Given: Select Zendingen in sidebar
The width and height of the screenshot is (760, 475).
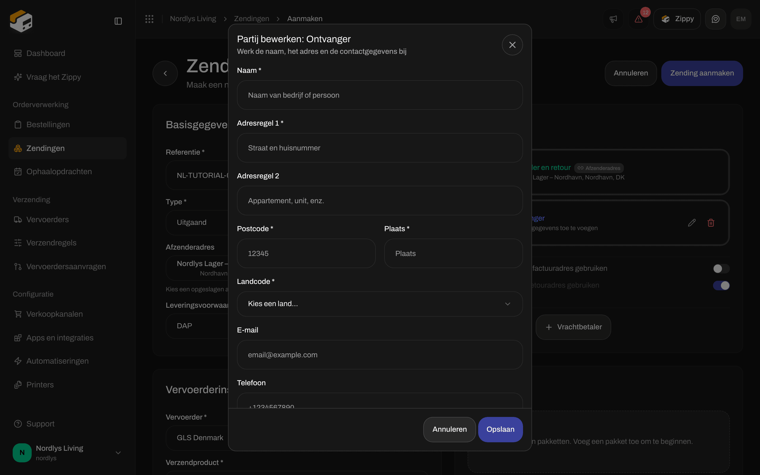Looking at the screenshot, I should pyautogui.click(x=67, y=148).
